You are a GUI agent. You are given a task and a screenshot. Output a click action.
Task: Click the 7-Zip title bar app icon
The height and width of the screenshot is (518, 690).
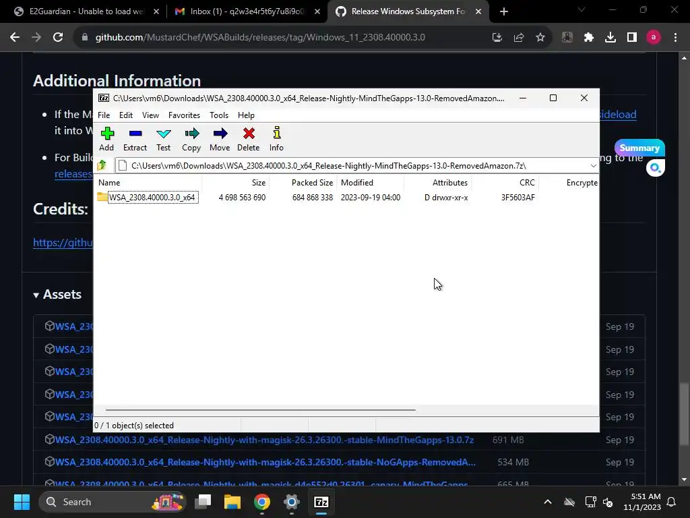103,98
